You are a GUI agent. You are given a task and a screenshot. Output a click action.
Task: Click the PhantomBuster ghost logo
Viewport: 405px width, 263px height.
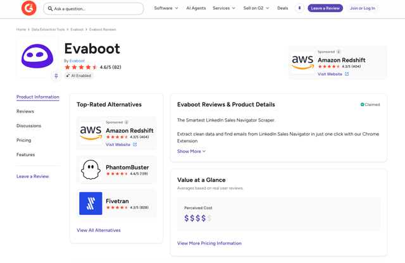(x=90, y=169)
